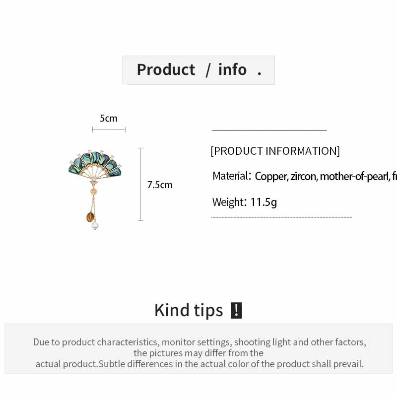Viewport: 397px width, 397px height.
Task: Click the exclamation mark icon beside Kind tips
Action: point(236,310)
